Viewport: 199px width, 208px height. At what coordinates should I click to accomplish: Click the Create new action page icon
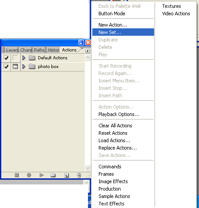pyautogui.click(x=67, y=175)
